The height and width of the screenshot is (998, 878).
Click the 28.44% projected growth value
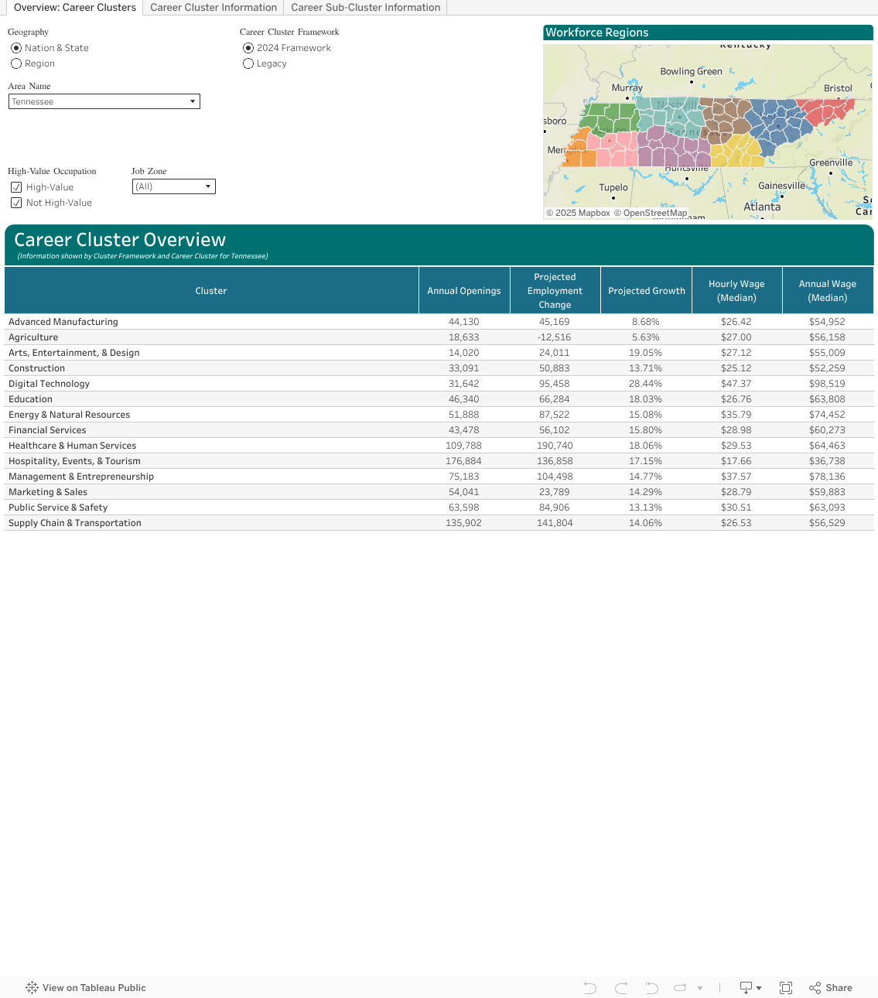[646, 384]
